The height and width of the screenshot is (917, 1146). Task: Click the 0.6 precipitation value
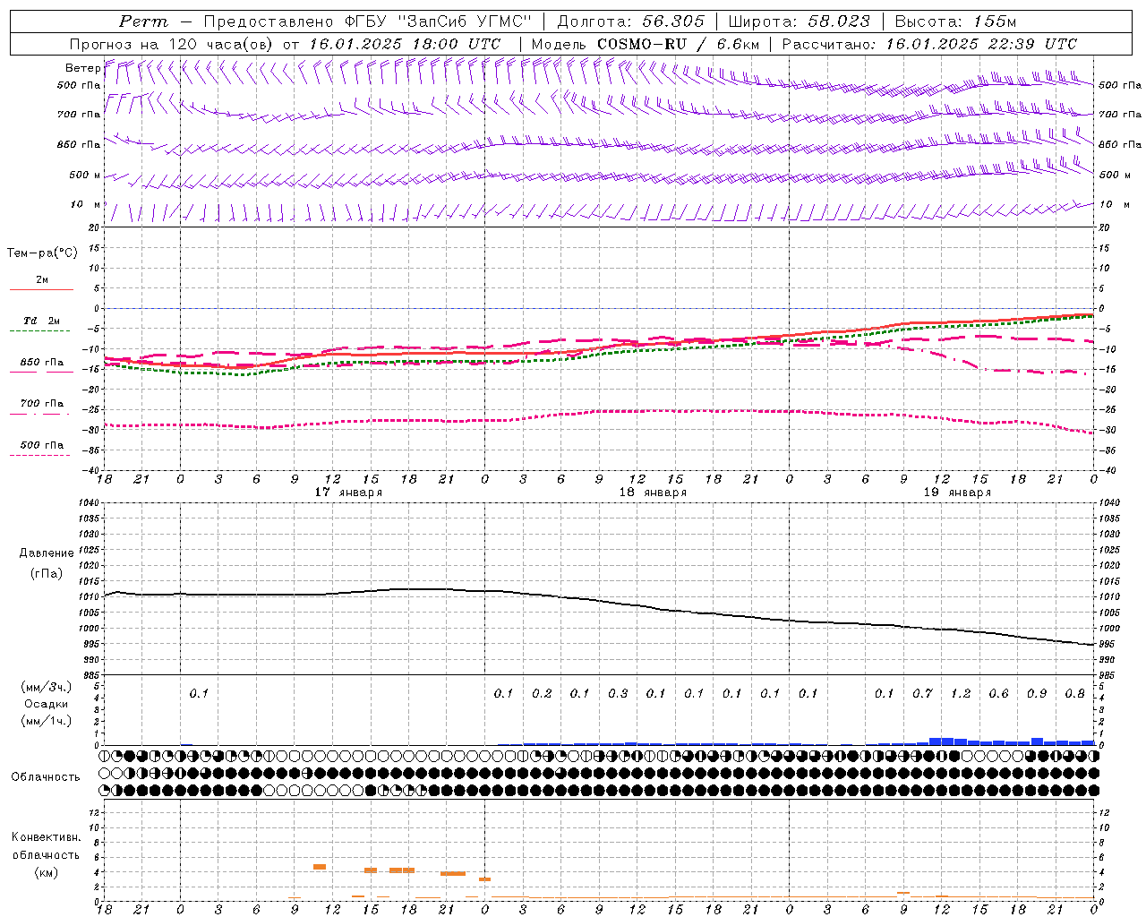998,693
